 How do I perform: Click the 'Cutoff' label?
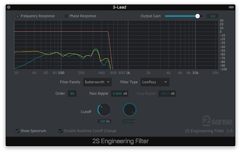point(86,112)
